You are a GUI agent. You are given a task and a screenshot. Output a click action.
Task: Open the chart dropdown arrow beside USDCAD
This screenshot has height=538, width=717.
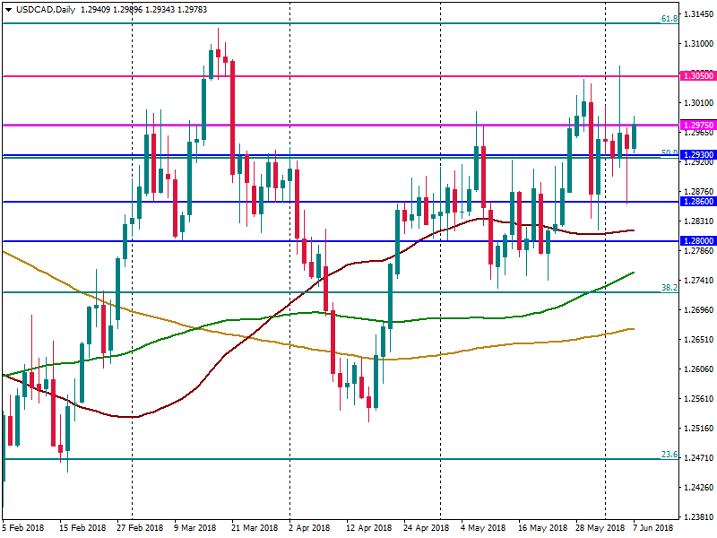[8, 9]
